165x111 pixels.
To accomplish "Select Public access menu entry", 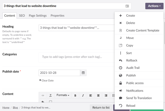I will coord(139,83).
